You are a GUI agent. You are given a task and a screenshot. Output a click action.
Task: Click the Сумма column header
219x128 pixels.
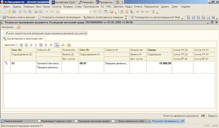pyautogui.click(x=159, y=50)
